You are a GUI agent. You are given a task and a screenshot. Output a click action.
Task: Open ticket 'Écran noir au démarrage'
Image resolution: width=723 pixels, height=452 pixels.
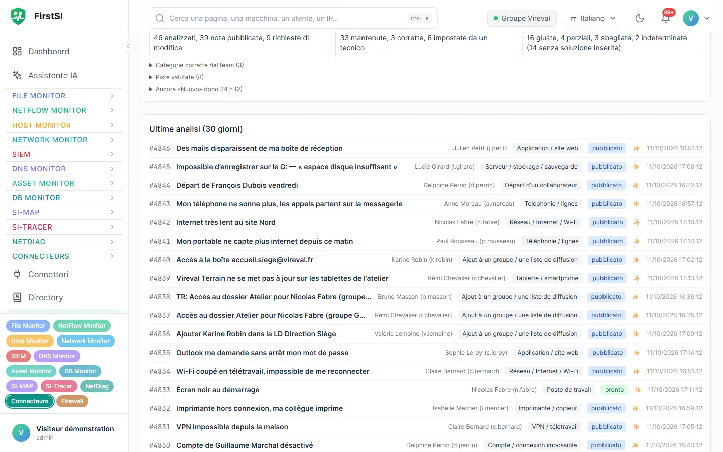coord(218,390)
